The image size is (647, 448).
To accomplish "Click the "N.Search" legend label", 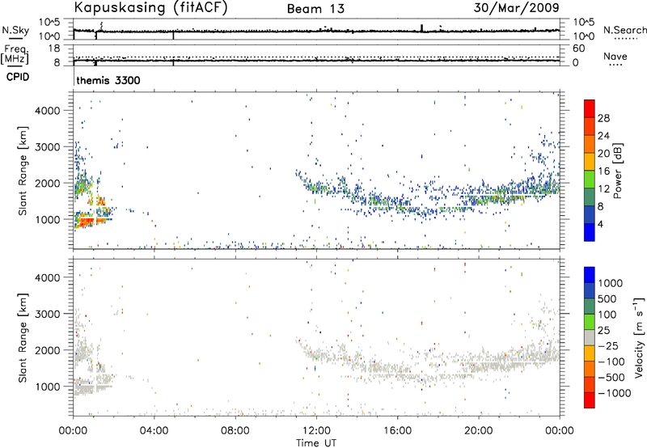I will (x=624, y=30).
